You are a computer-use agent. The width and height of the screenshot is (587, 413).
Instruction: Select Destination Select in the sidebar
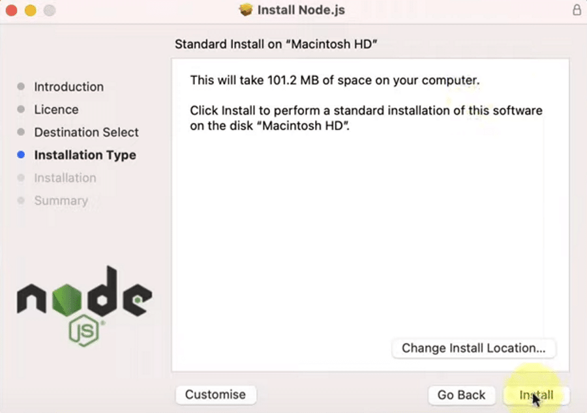(86, 132)
